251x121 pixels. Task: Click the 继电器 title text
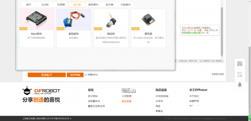pos(148,34)
